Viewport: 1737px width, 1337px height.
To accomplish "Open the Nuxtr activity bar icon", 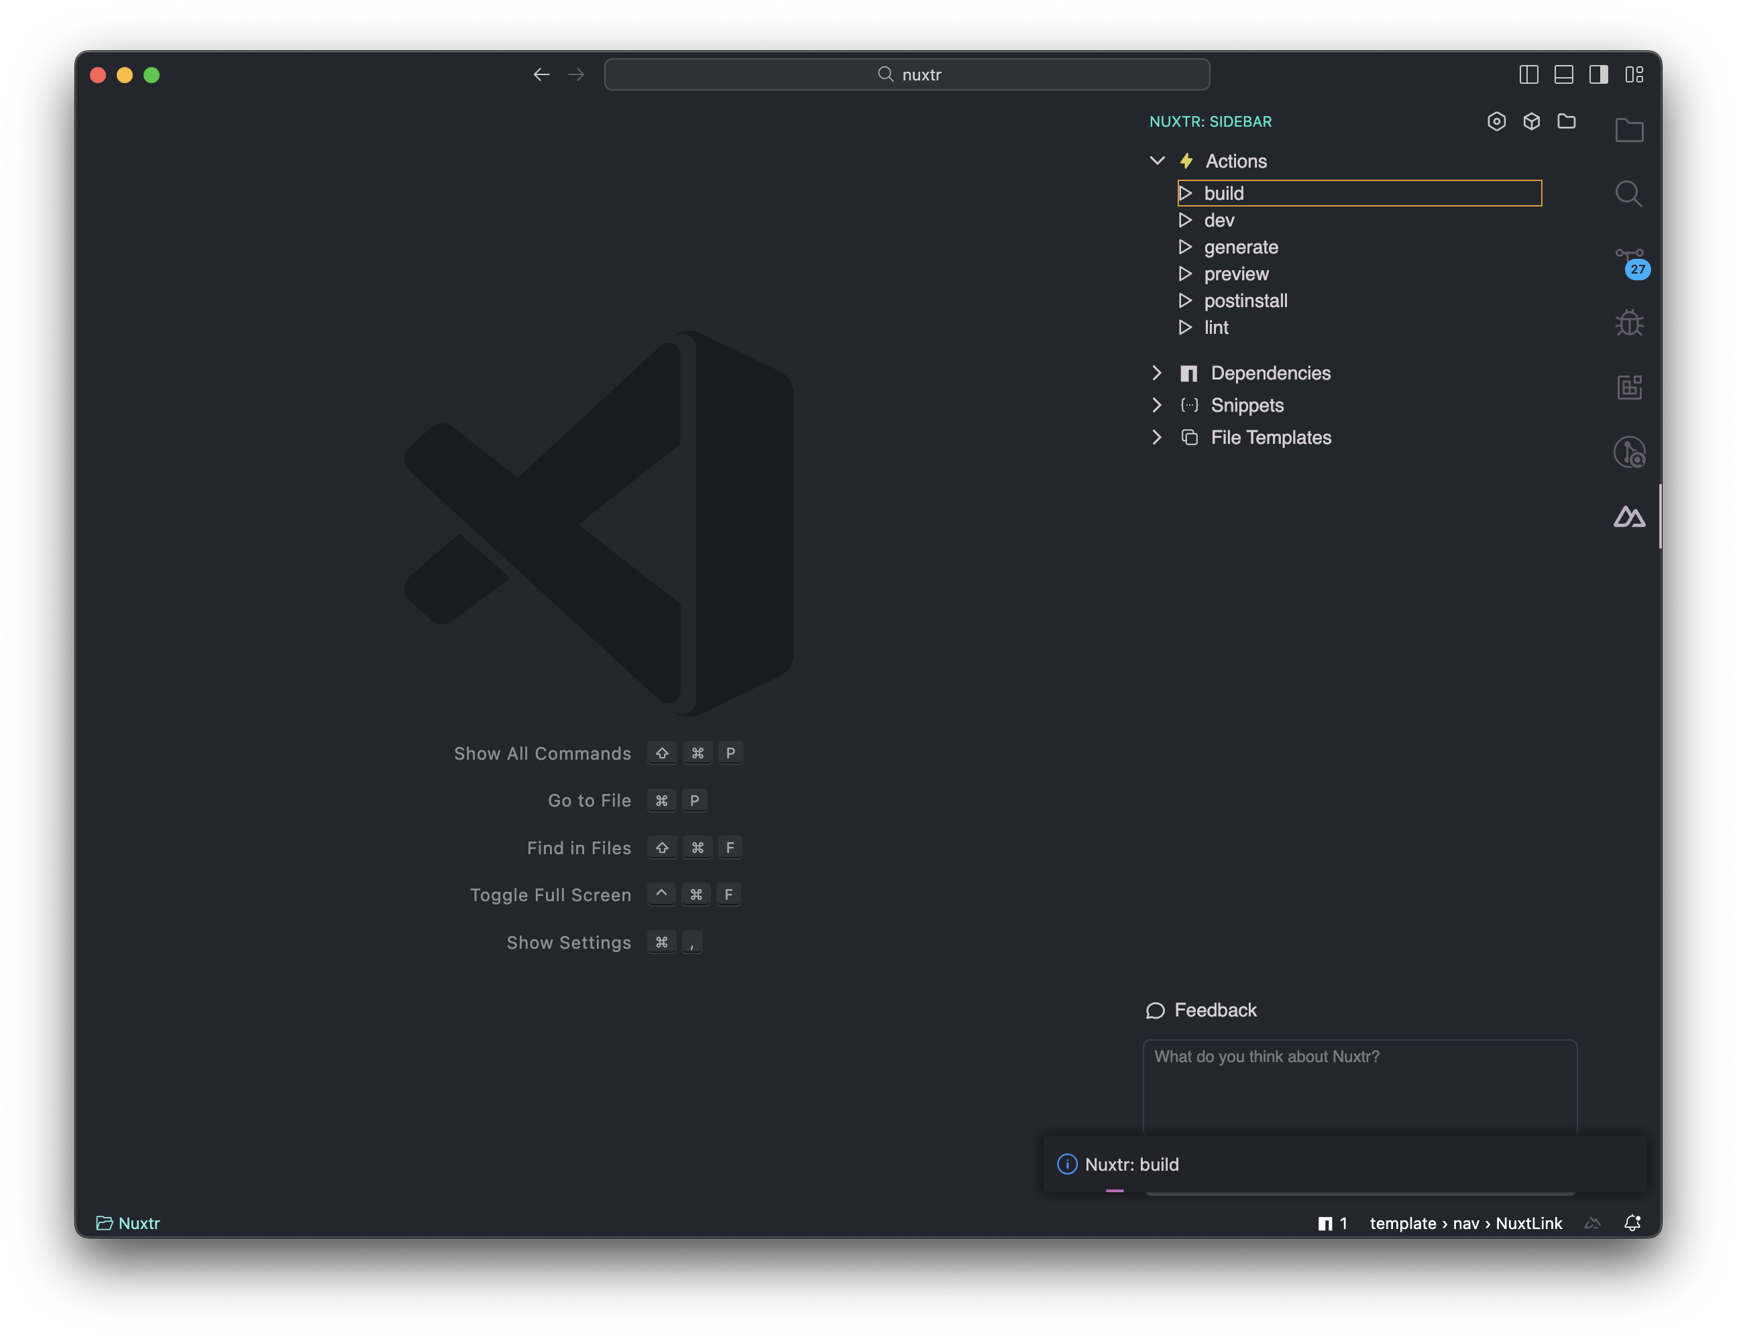I will click(x=1628, y=517).
